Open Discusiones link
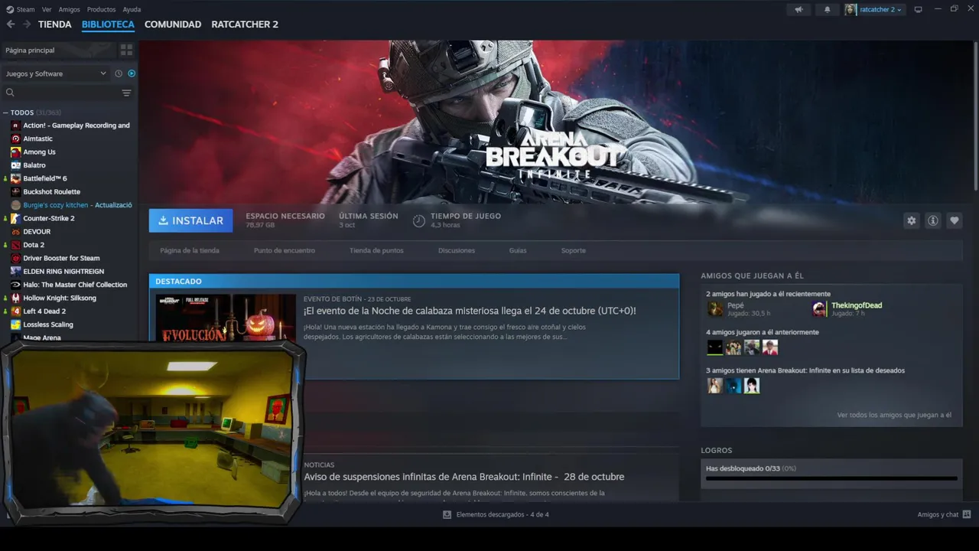This screenshot has width=979, height=551. [x=457, y=250]
